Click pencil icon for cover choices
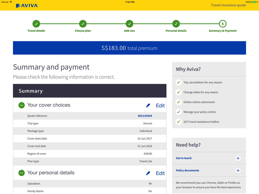This screenshot has width=259, height=194. [148, 106]
